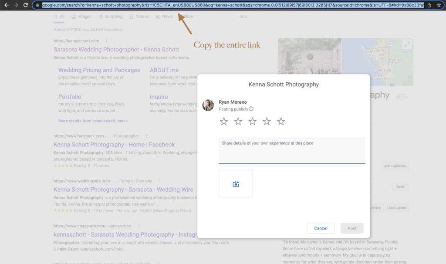446x264 pixels.
Task: Open the Kenna Schott Photography Facebook link
Action: [x=114, y=144]
